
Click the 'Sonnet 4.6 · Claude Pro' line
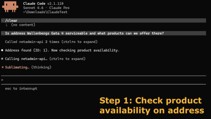[x=46, y=8]
